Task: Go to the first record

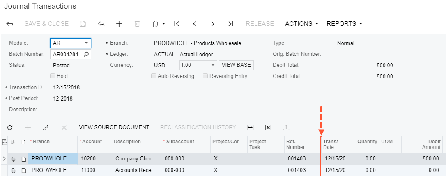Action: tap(177, 24)
